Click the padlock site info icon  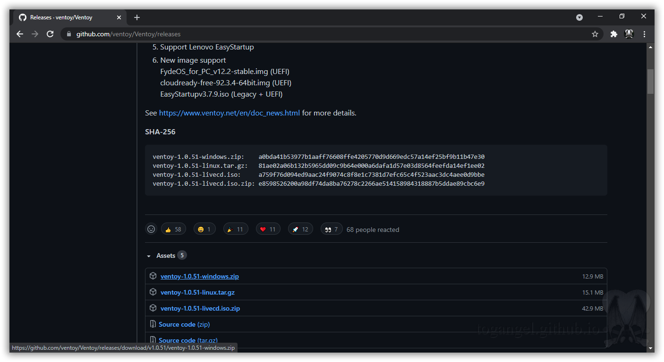69,34
